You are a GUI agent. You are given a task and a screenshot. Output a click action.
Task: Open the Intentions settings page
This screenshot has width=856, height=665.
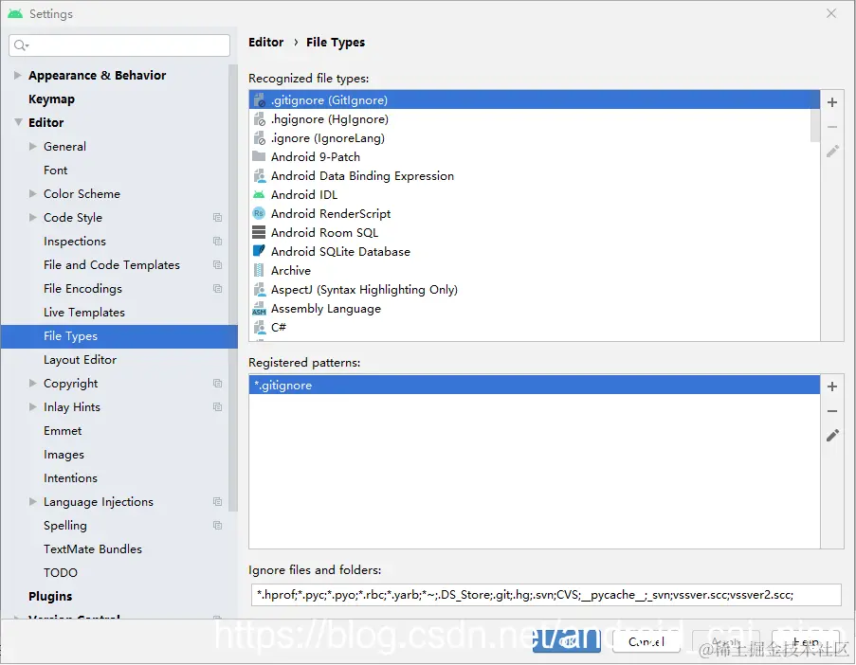point(70,477)
